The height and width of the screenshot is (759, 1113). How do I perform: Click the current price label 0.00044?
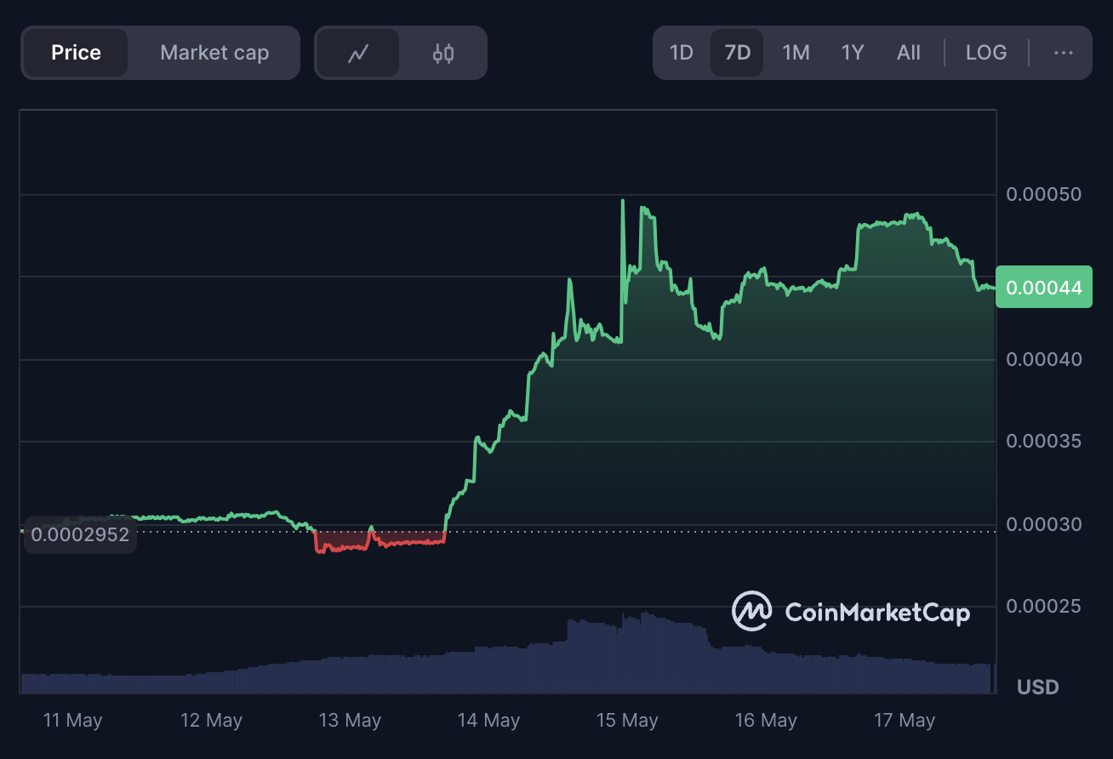click(x=1043, y=286)
